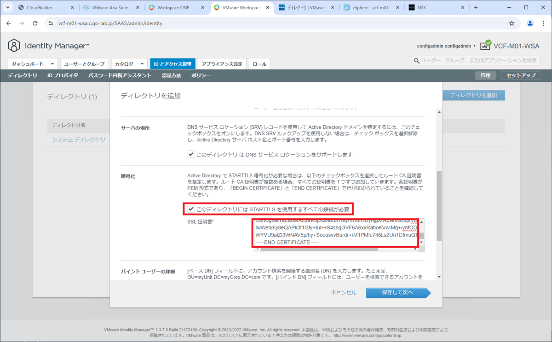
Task: Select パスワード回復アシスタント in sub navigation
Action: 120,75
